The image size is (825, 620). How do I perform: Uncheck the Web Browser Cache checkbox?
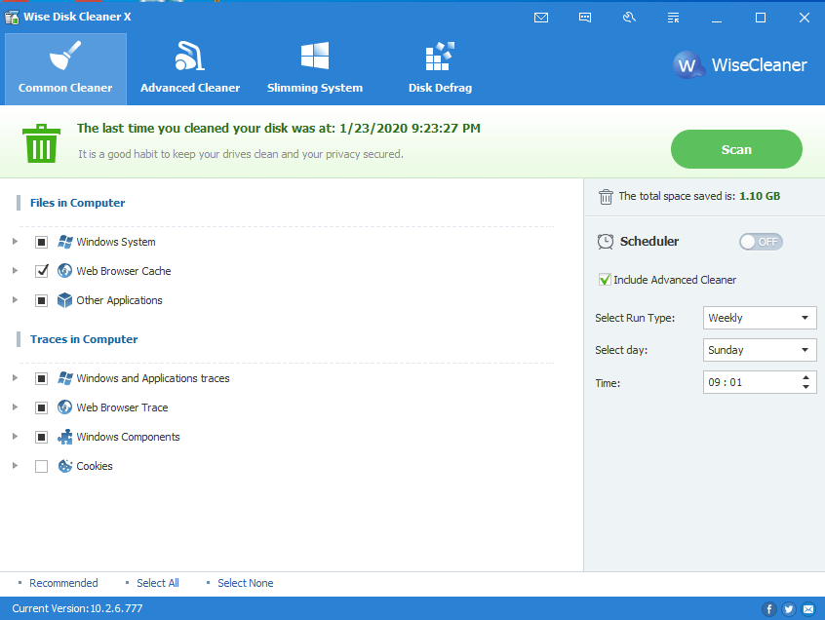(42, 271)
